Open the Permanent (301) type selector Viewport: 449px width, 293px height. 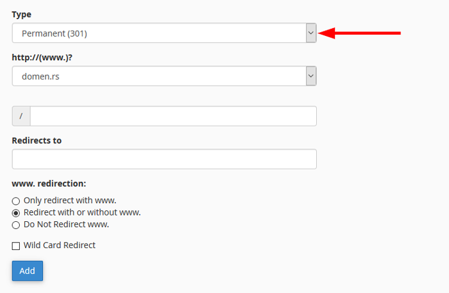click(164, 33)
